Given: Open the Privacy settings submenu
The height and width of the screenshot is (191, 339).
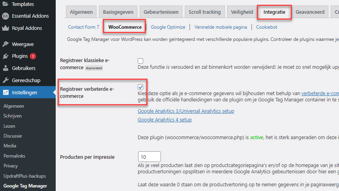Looking at the screenshot, I should tap(11, 166).
